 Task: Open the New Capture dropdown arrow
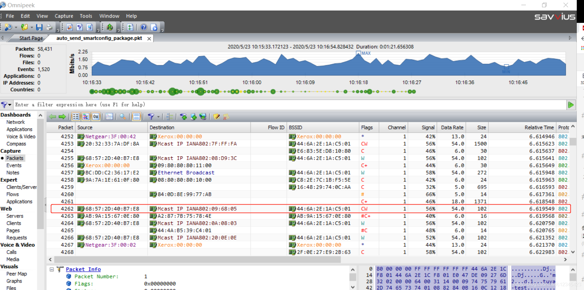(x=16, y=27)
